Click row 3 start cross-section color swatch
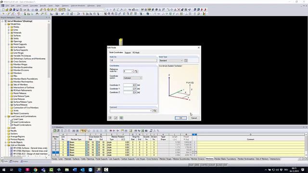Screen dimensions: 308x173 pyautogui.click(x=87, y=148)
